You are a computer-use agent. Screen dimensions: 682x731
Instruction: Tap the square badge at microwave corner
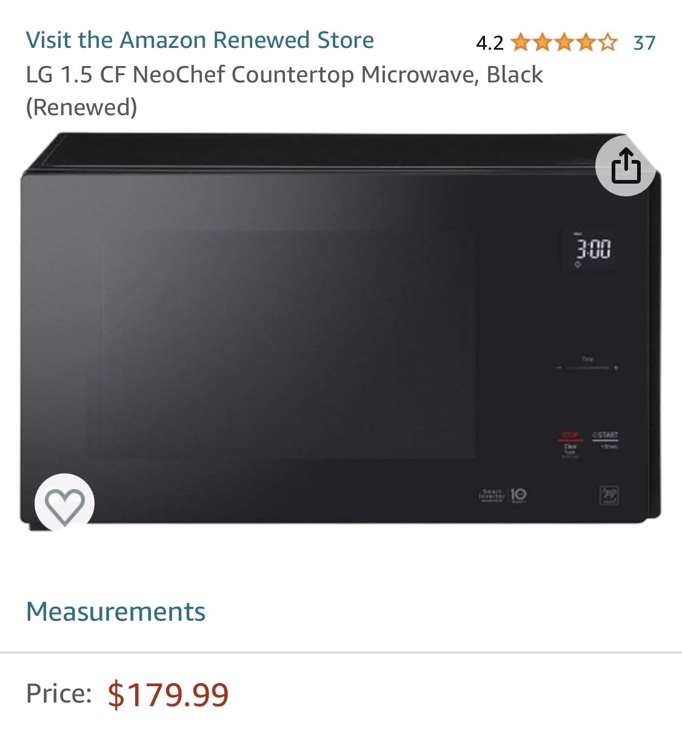tap(609, 495)
